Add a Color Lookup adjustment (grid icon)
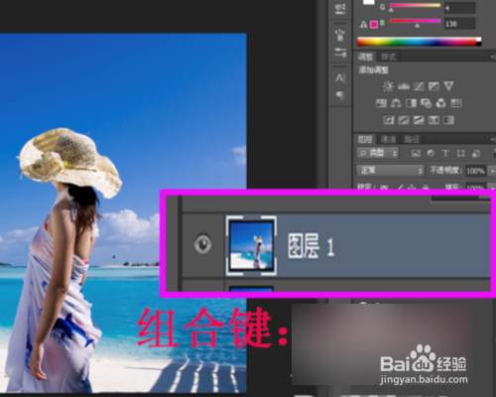Image resolution: width=496 pixels, height=397 pixels. pyautogui.click(x=456, y=103)
